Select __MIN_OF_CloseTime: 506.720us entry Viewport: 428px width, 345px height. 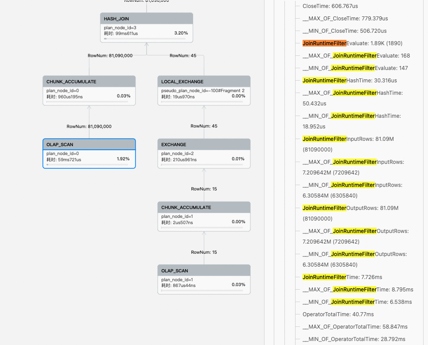click(x=344, y=31)
